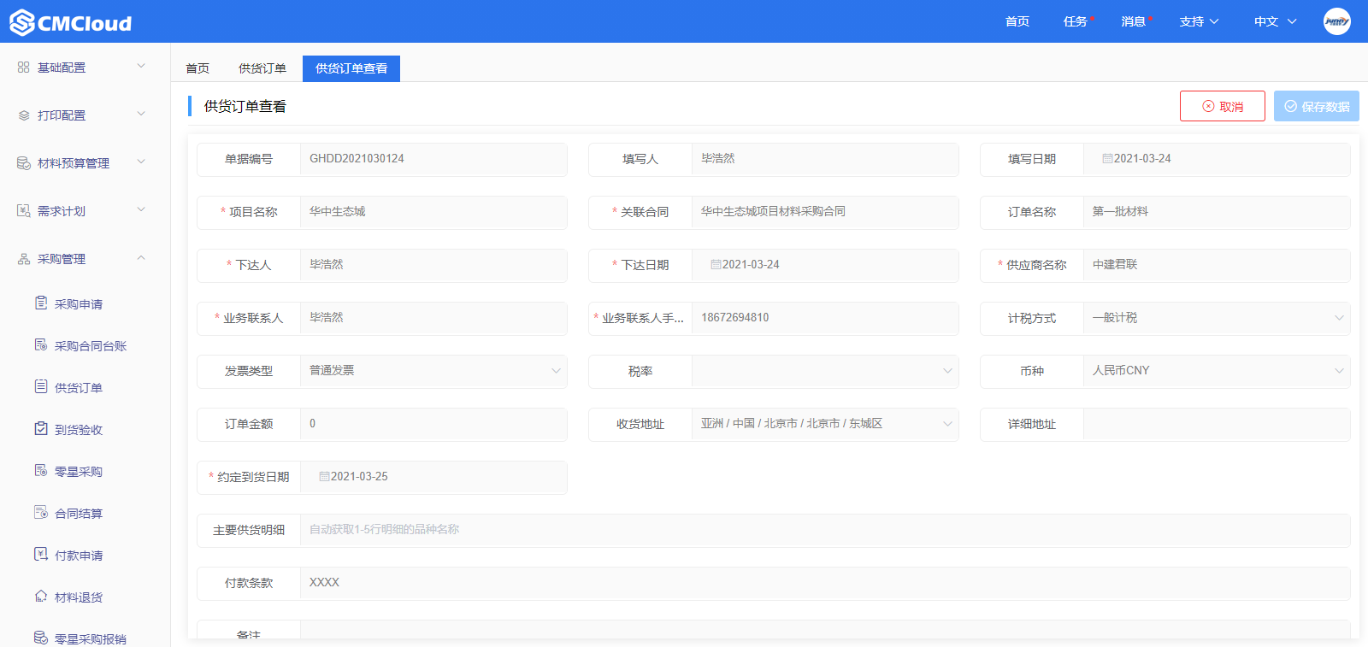This screenshot has height=647, width=1368.
Task: Open 采购申请 in sidebar
Action: [x=79, y=304]
